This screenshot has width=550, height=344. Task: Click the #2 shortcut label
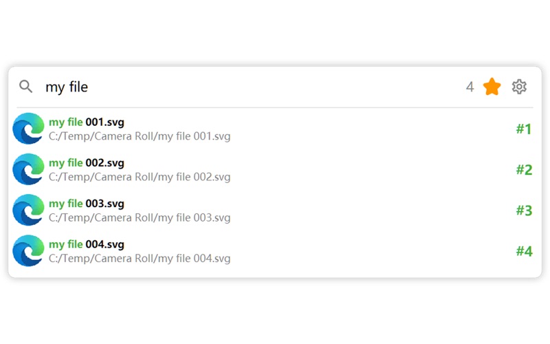pos(524,169)
